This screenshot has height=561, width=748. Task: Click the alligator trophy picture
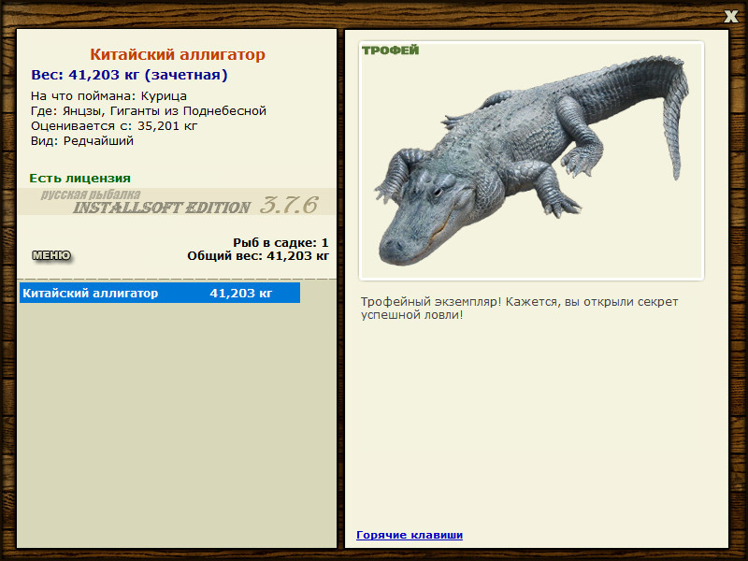coord(531,161)
